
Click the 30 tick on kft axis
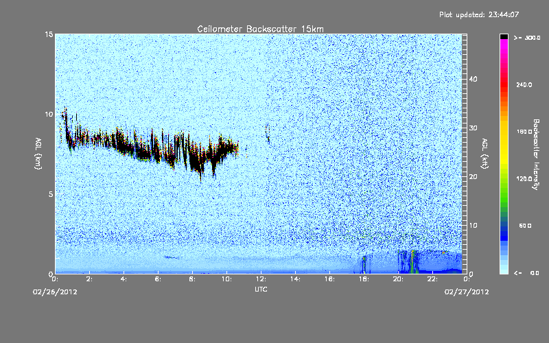click(473, 128)
